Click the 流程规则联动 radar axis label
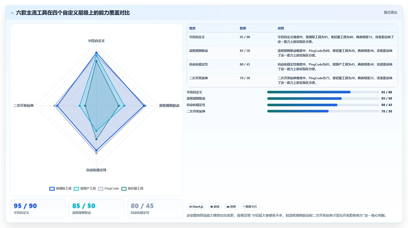408x228 pixels. (169, 105)
